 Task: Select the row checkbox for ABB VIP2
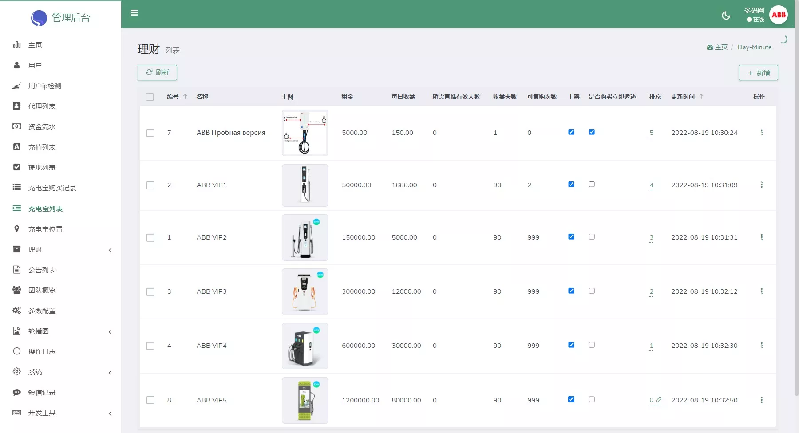click(x=150, y=238)
